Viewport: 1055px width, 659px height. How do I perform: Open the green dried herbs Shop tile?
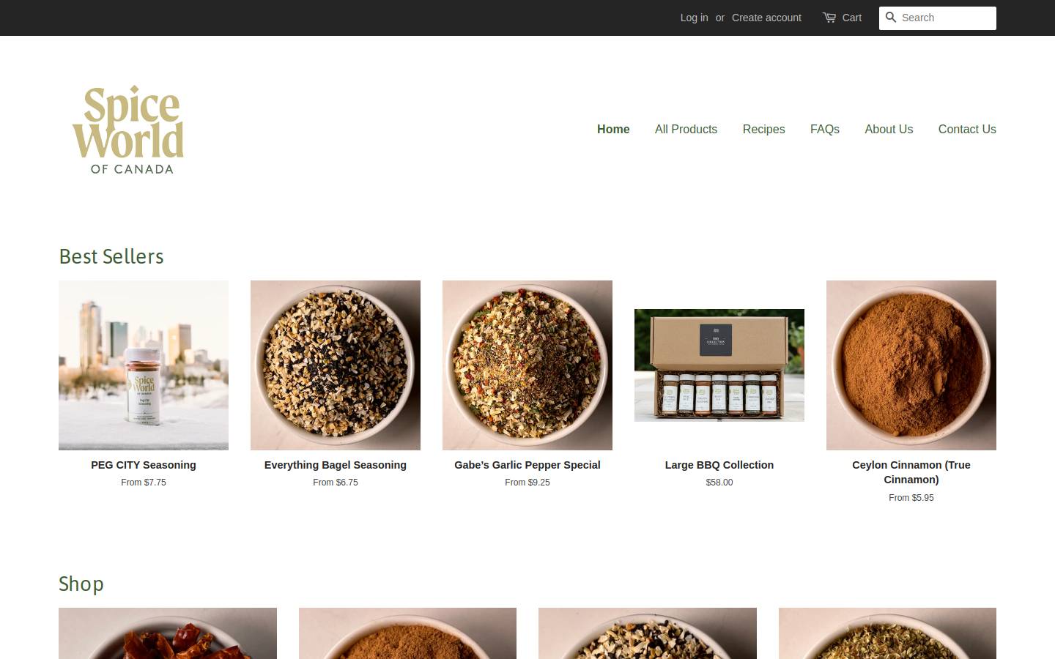[887, 633]
